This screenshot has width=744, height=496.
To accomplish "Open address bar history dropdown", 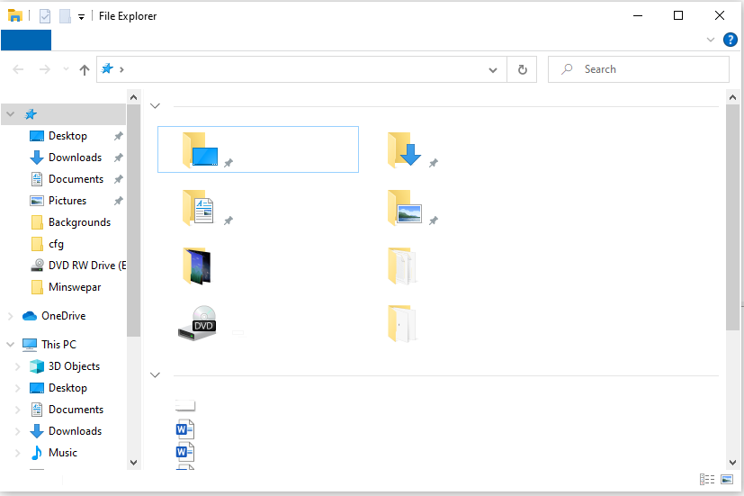I will [493, 70].
